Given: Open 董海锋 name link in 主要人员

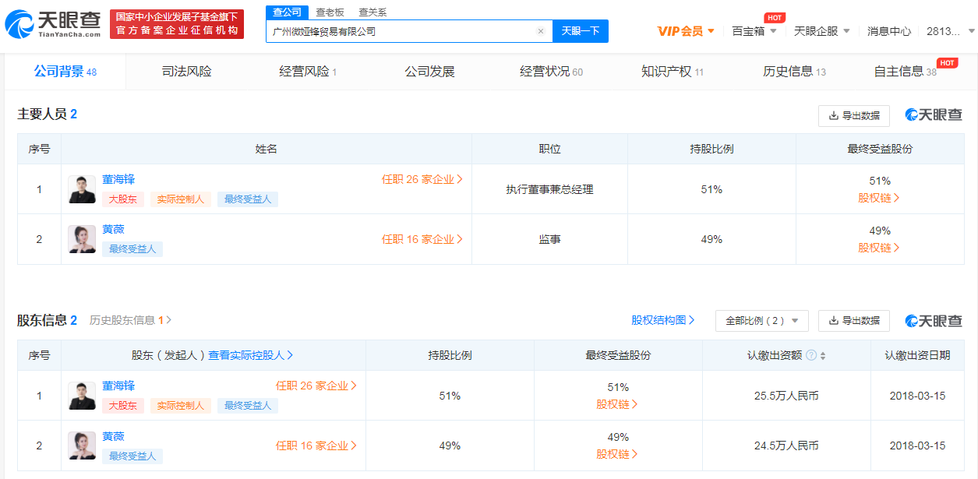Looking at the screenshot, I should click(x=118, y=179).
